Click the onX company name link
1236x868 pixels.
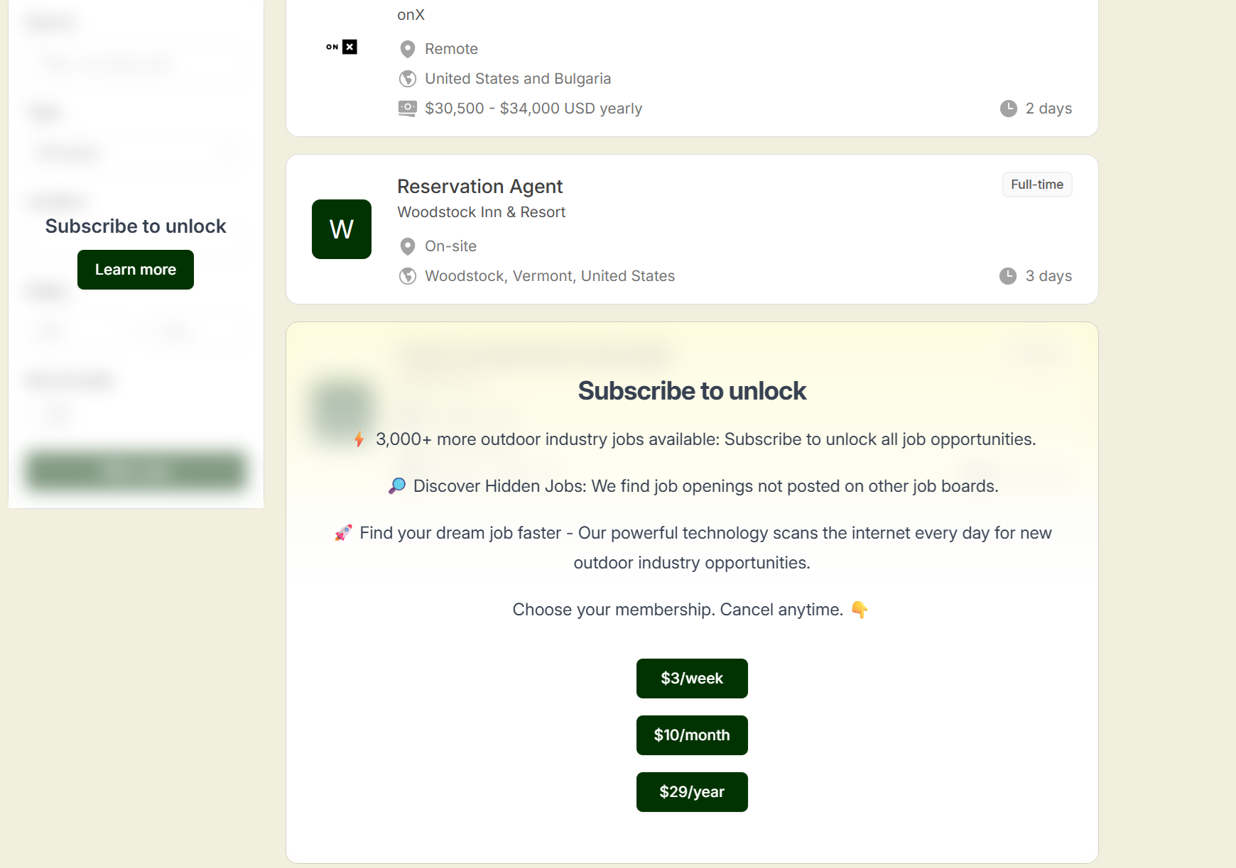click(x=411, y=14)
